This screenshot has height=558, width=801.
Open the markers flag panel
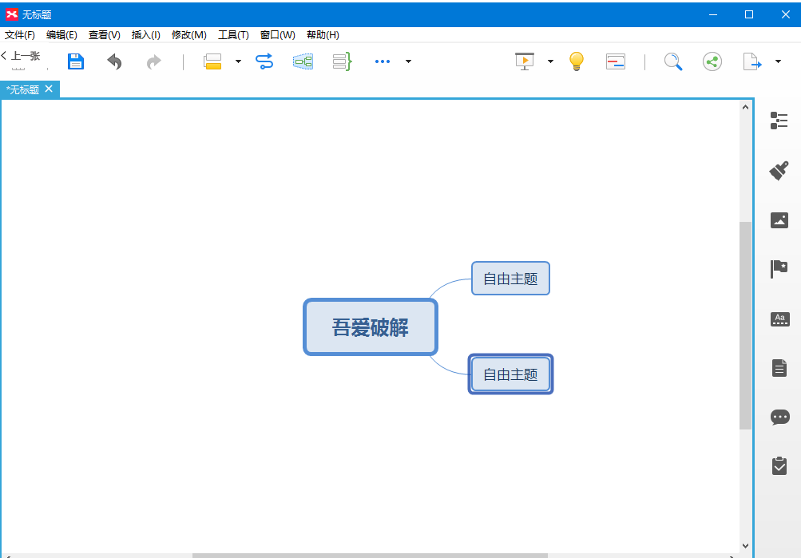coord(779,269)
